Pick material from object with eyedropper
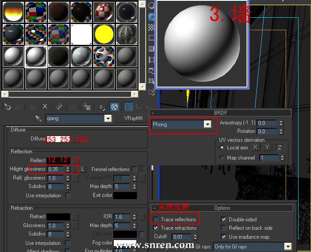The image size is (311, 252). (x=38, y=119)
